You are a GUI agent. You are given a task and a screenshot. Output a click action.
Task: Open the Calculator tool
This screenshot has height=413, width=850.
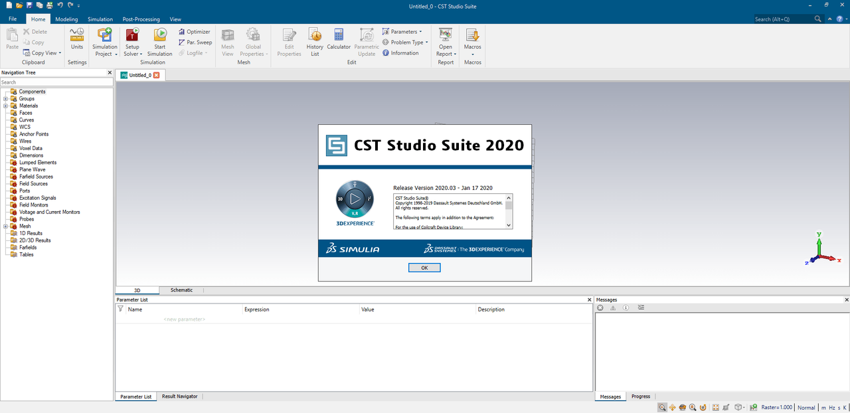tap(339, 39)
